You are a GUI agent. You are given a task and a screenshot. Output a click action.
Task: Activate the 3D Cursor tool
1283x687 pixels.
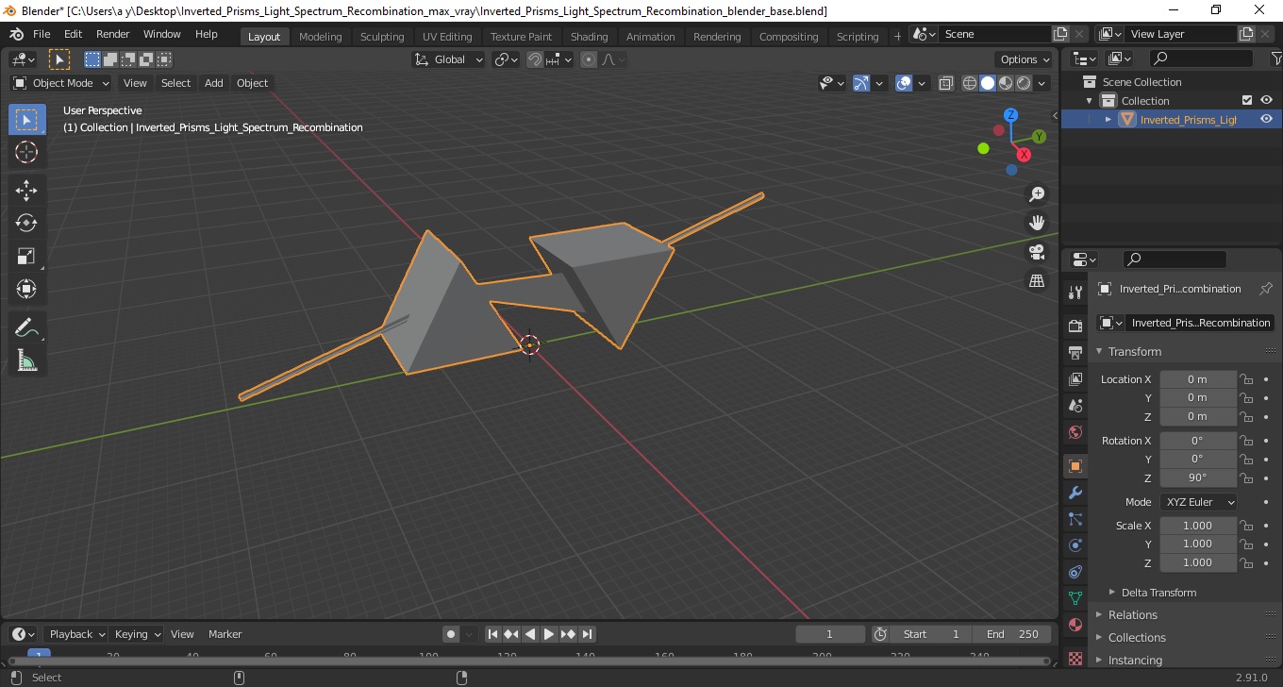pyautogui.click(x=26, y=152)
